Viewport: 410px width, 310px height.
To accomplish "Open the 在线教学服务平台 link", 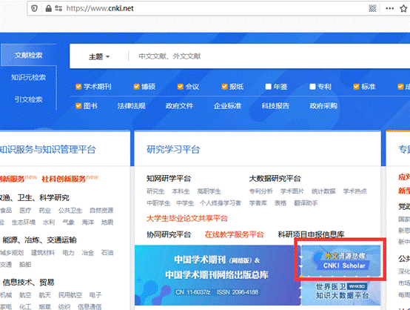I will 235,234.
